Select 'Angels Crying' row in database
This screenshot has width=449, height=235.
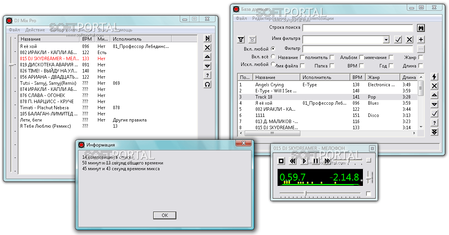[x=328, y=85]
